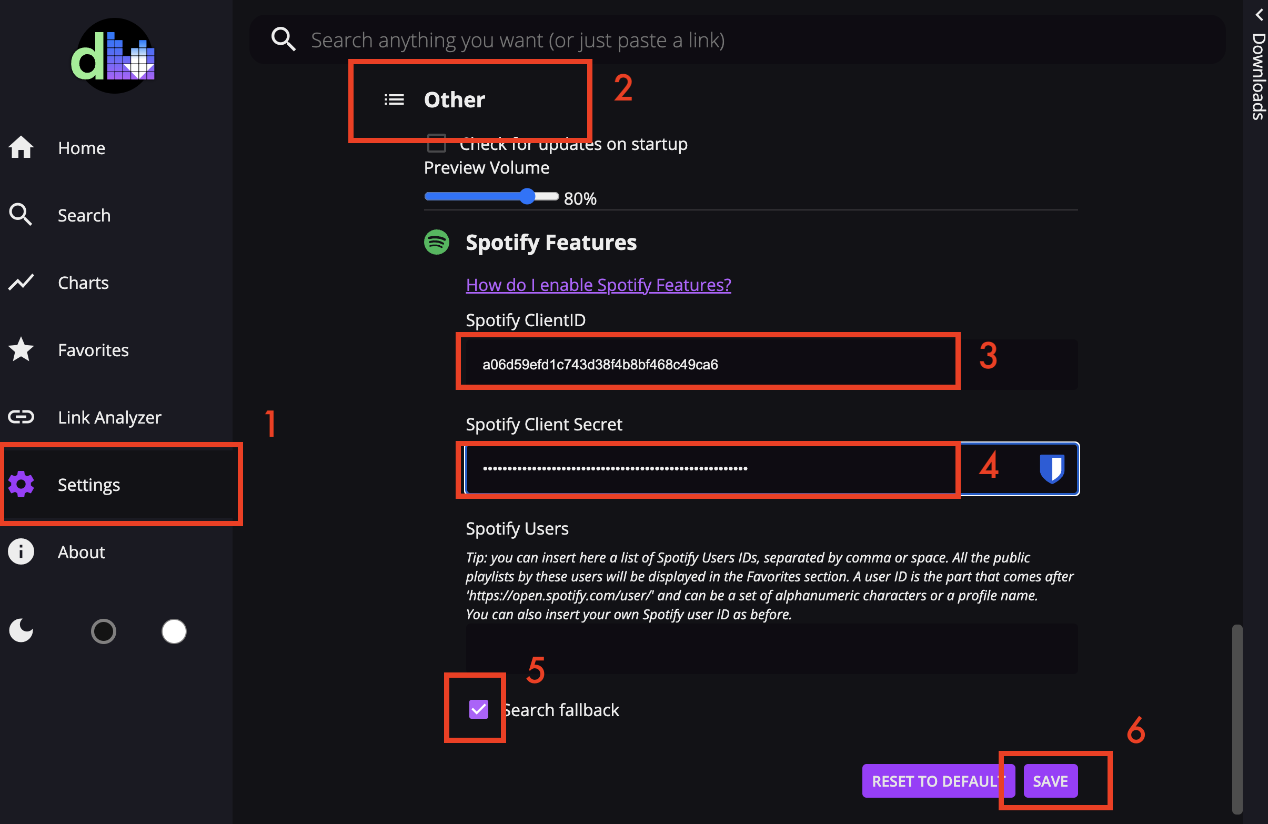The image size is (1268, 824).
Task: Click the Link Analyzer chain icon
Action: (x=22, y=417)
